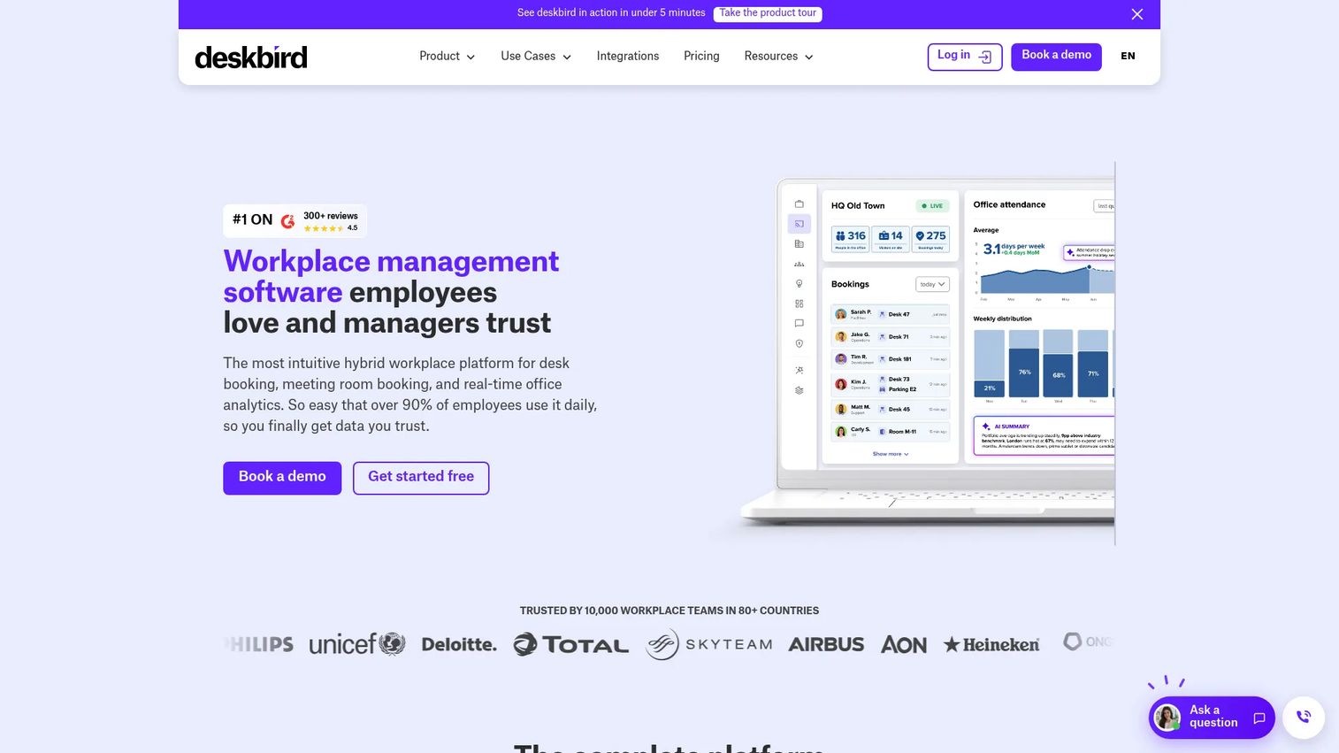
Task: Click the shield icon in mockup sidebar
Action: click(x=799, y=343)
